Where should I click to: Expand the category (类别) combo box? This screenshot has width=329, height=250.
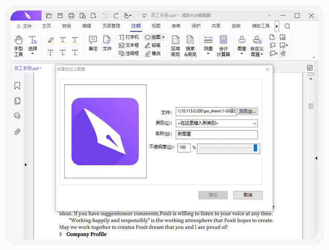pos(254,123)
